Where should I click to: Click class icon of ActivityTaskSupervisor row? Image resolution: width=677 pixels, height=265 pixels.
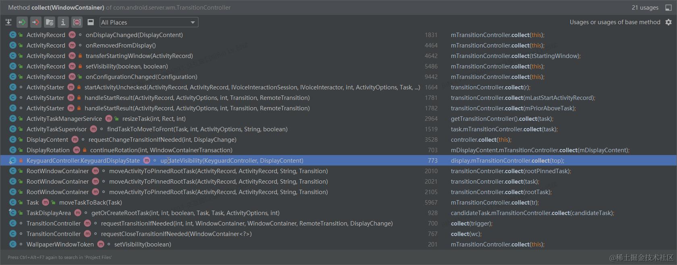pyautogui.click(x=12, y=129)
